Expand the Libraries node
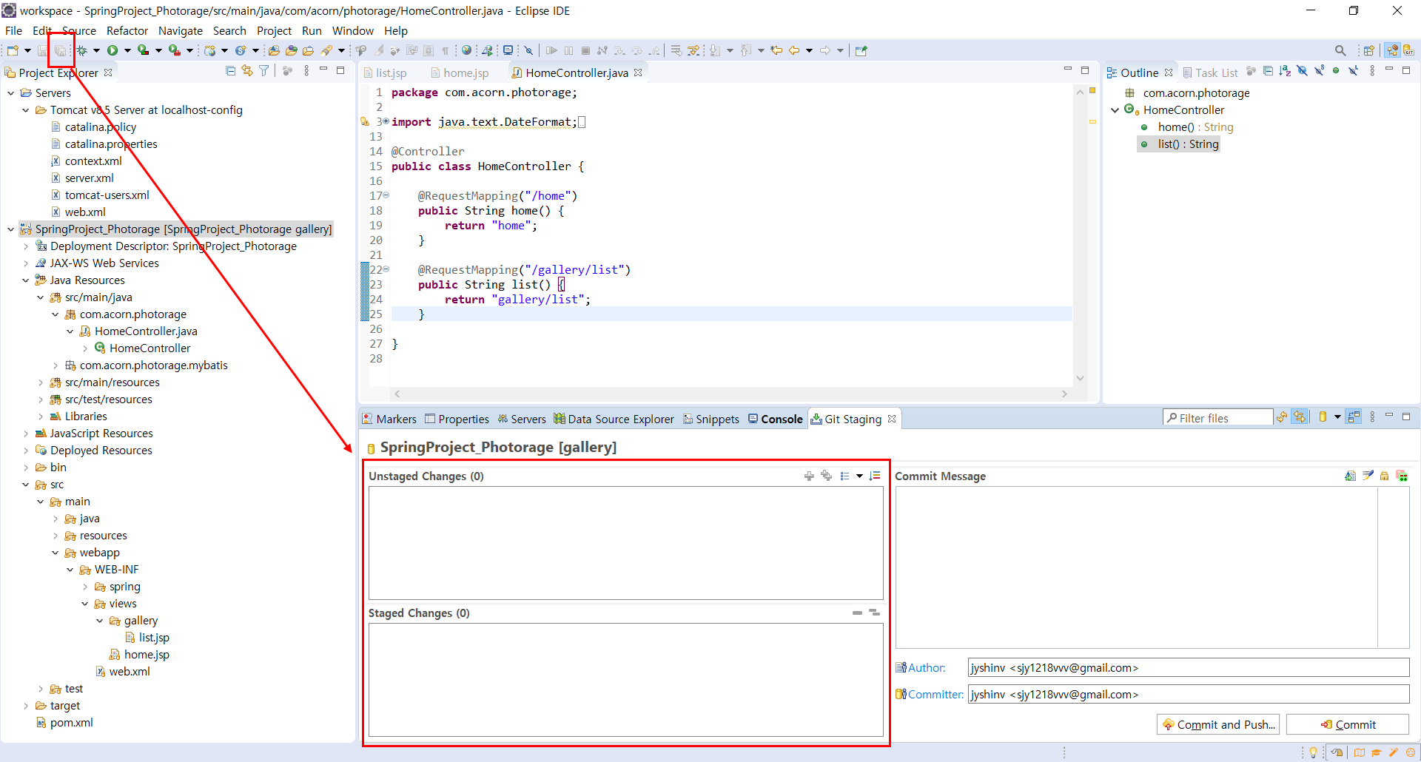The width and height of the screenshot is (1421, 762). click(x=41, y=417)
